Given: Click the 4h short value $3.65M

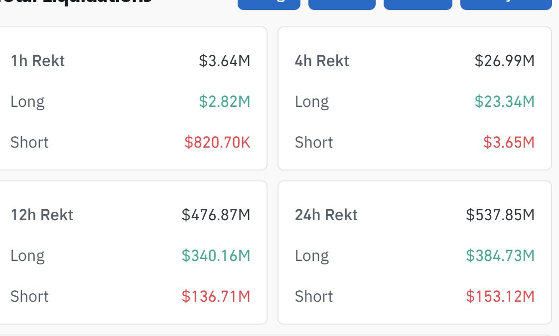Looking at the screenshot, I should [509, 142].
